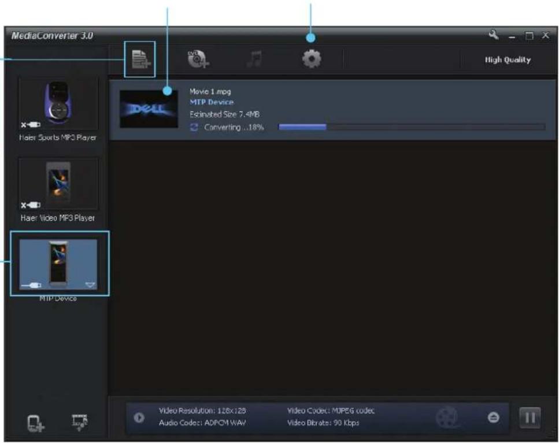This screenshot has width=559, height=443.
Task: Select the Haier Sports MP3 Player device
Action: pyautogui.click(x=58, y=105)
